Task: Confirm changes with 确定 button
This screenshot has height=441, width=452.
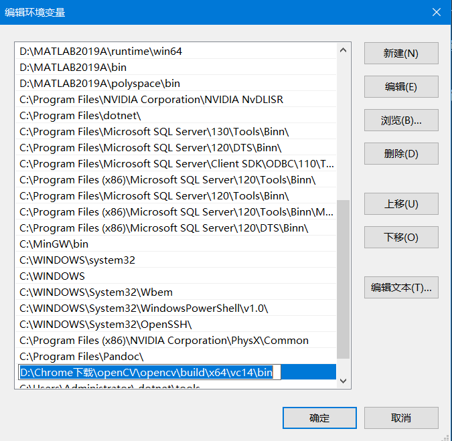Action: [319, 418]
